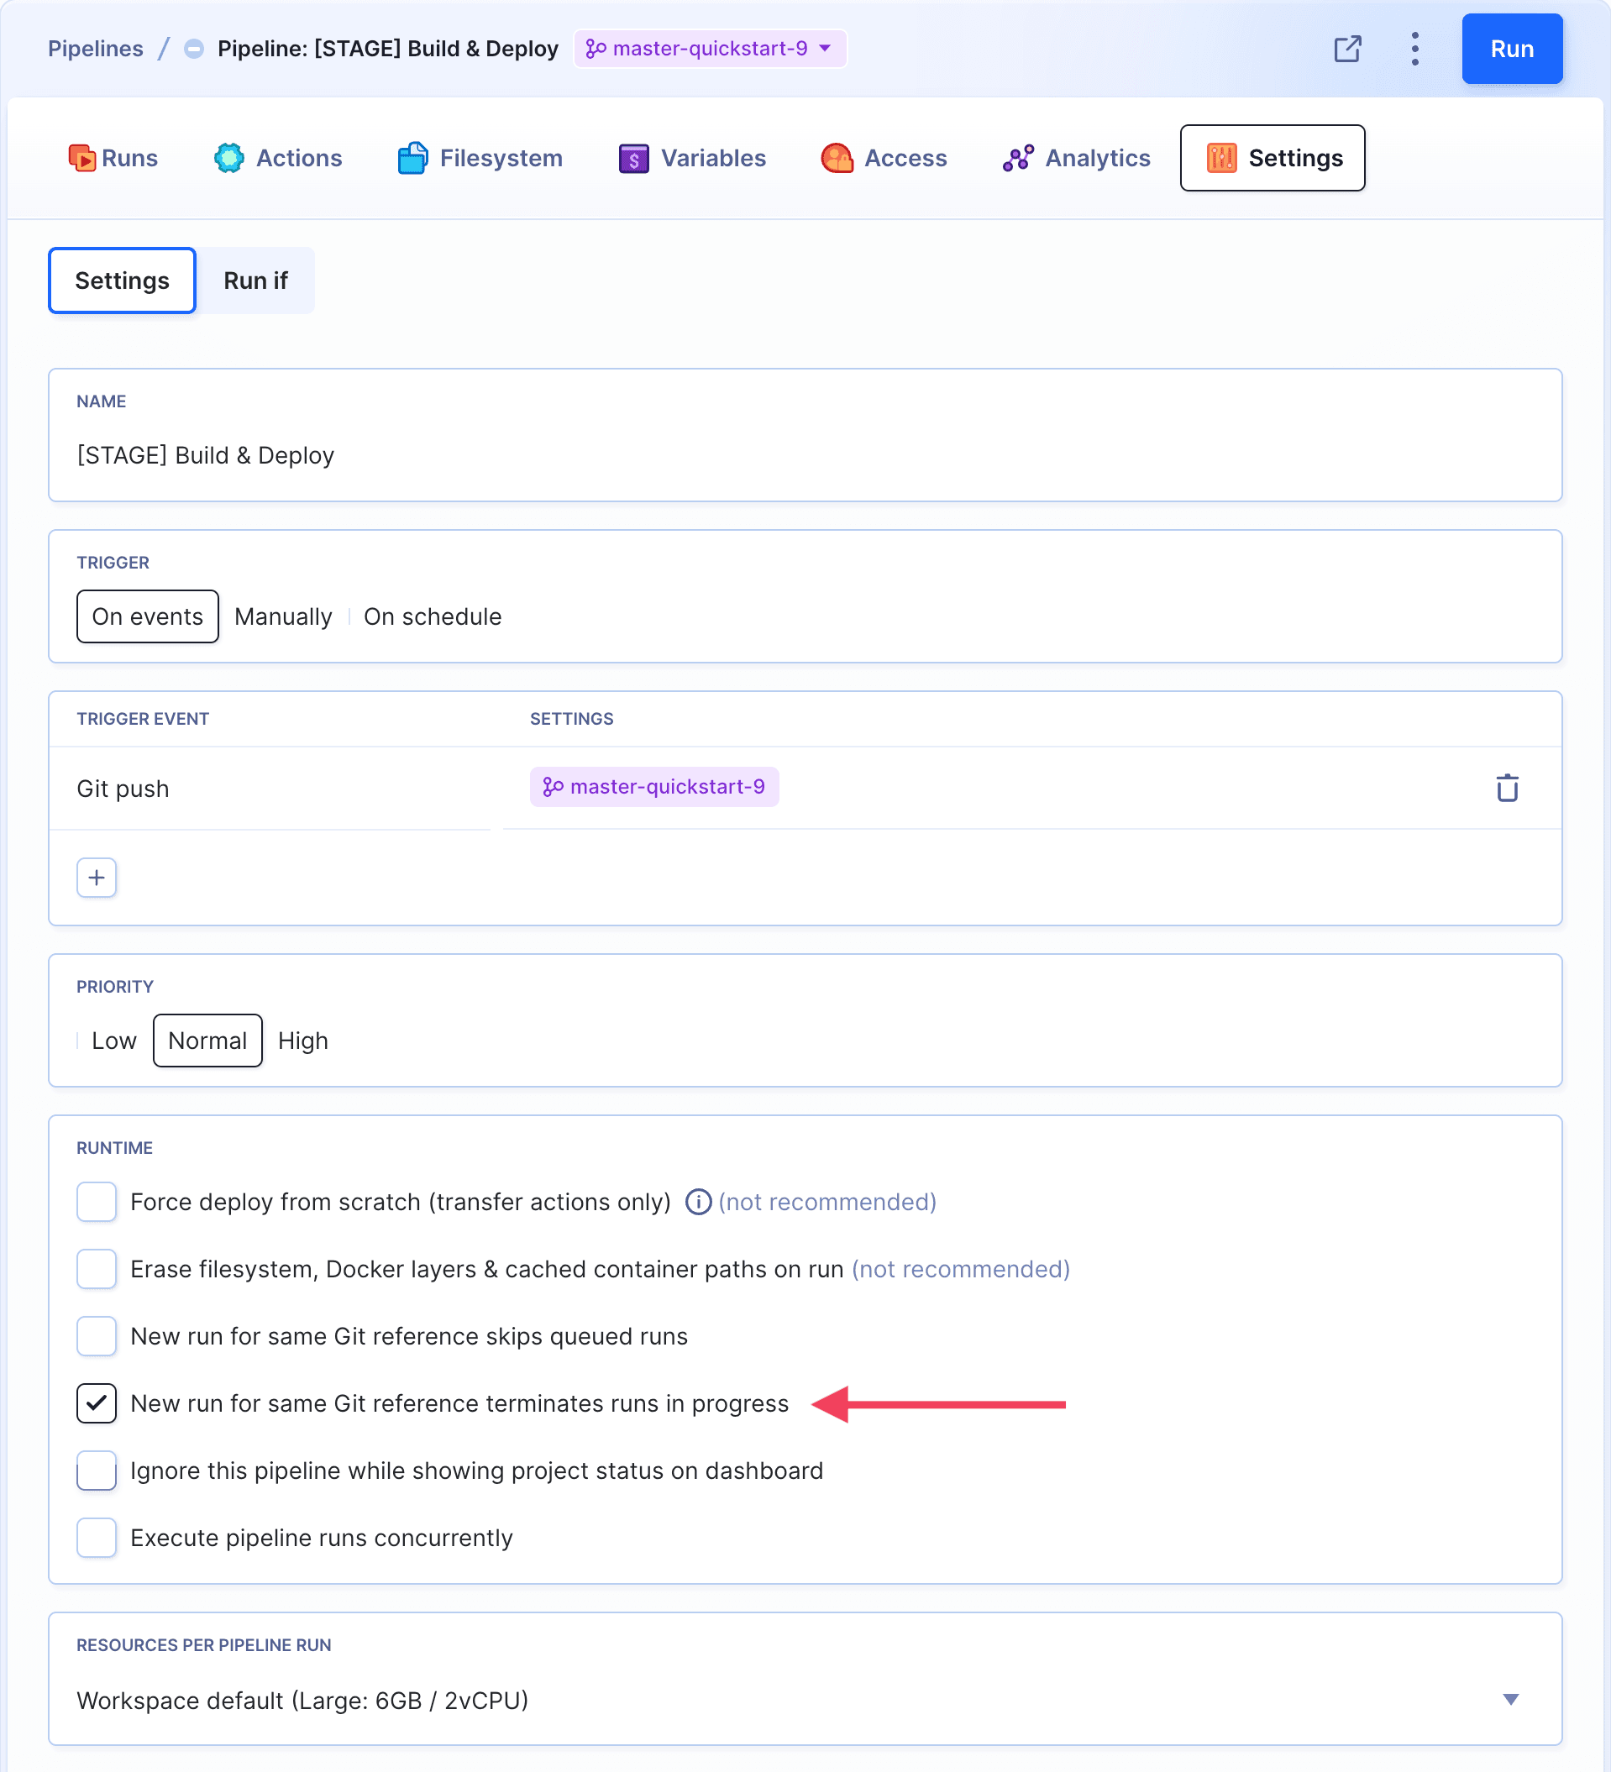Click the open in new window icon

(1346, 50)
